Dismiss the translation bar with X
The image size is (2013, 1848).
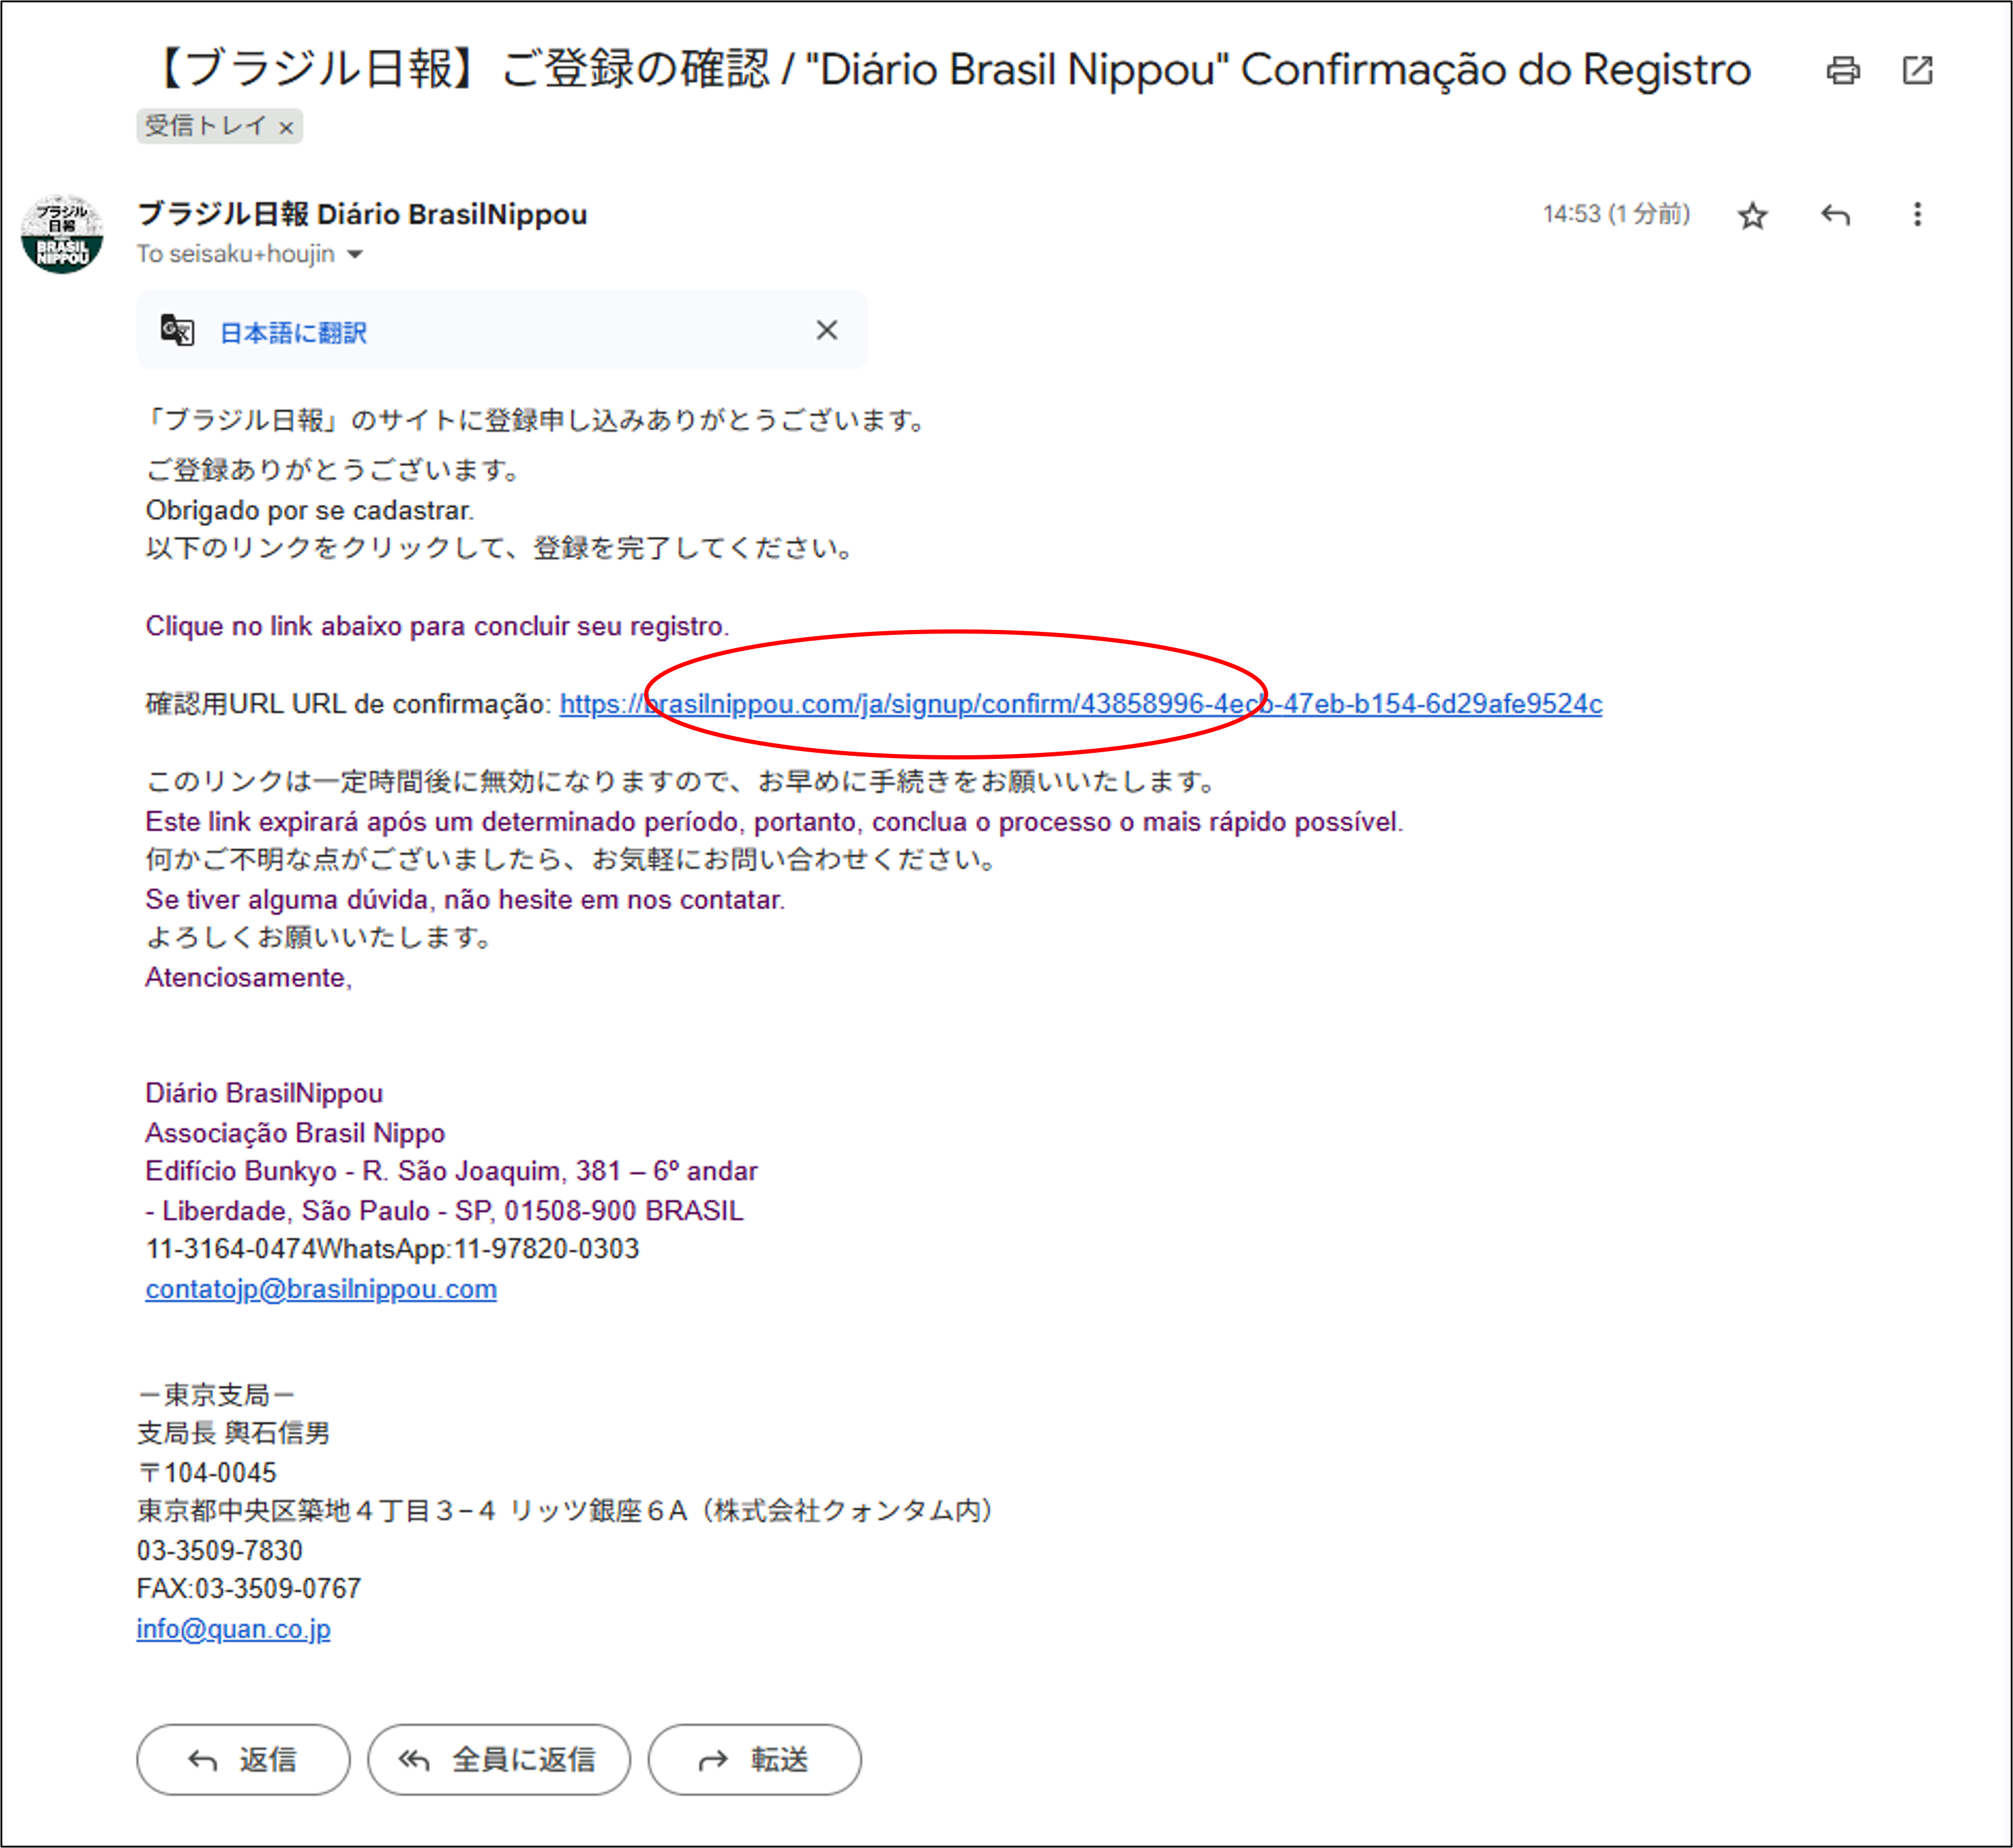click(x=826, y=330)
